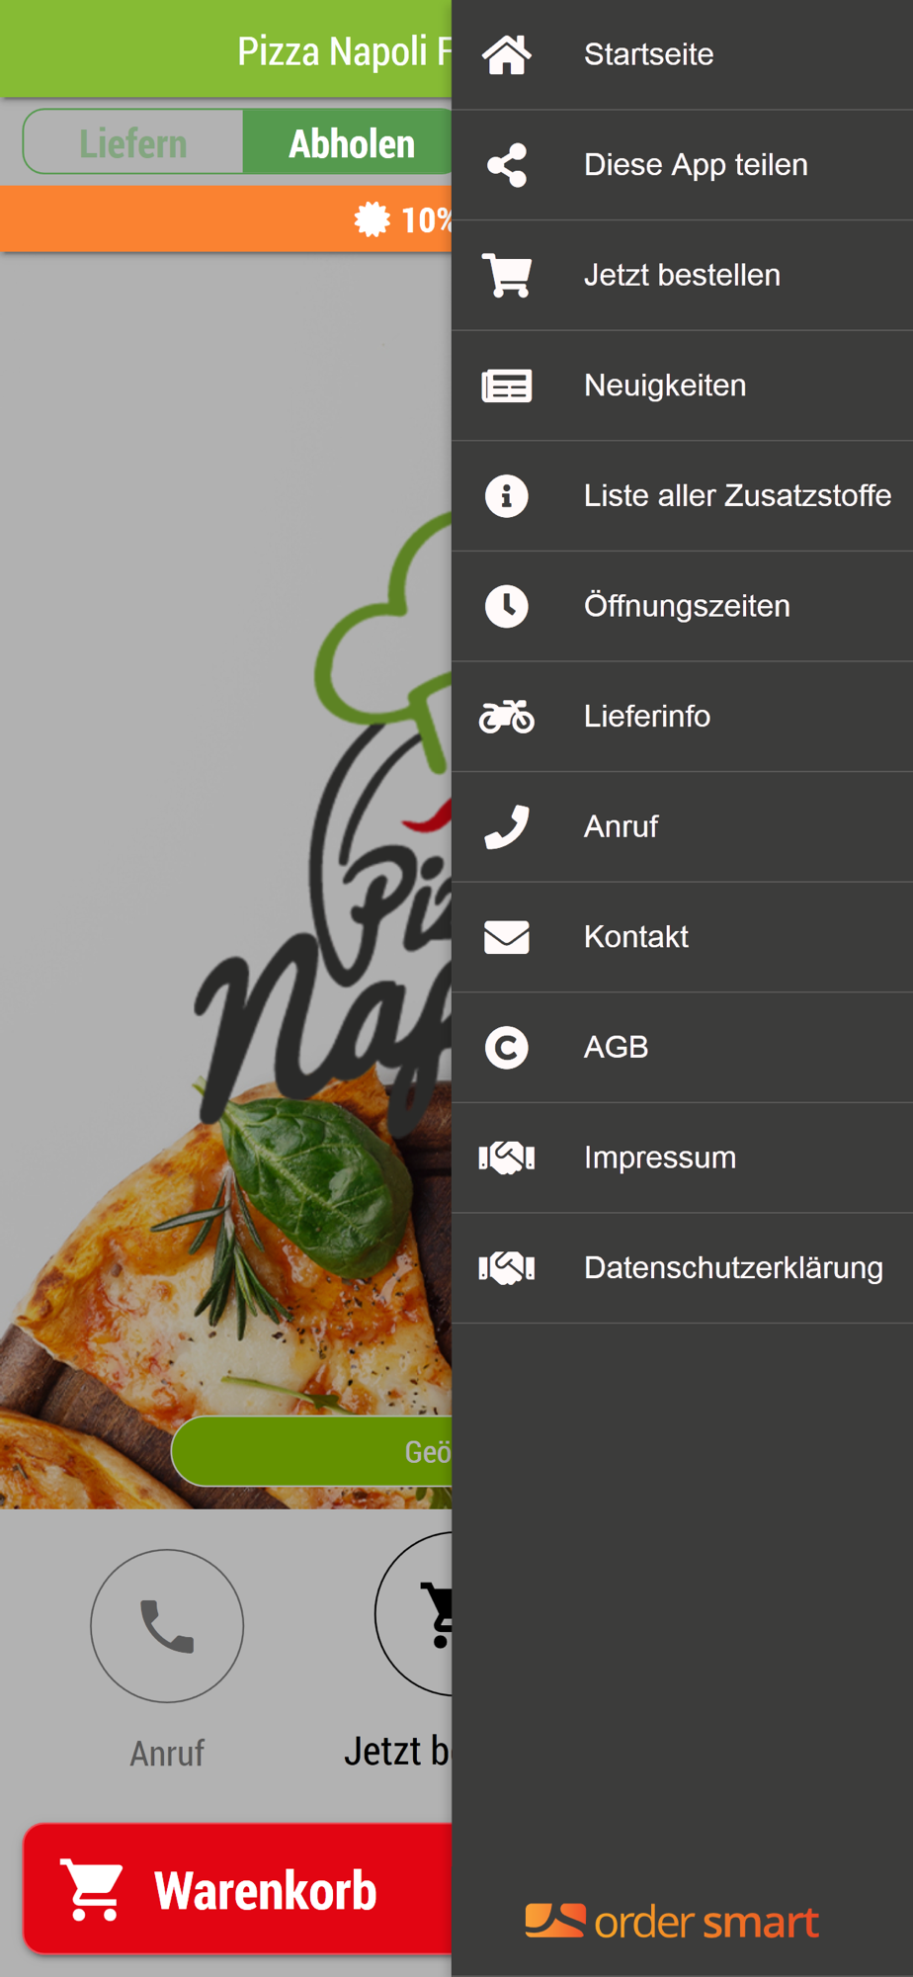The height and width of the screenshot is (1977, 913).
Task: Tap the motorcycle icon beside Lieferinfo
Action: point(507,717)
